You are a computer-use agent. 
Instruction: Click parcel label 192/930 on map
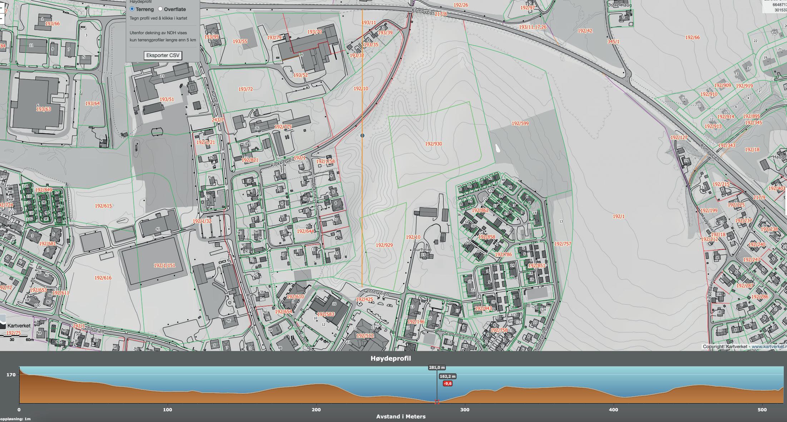(x=433, y=144)
